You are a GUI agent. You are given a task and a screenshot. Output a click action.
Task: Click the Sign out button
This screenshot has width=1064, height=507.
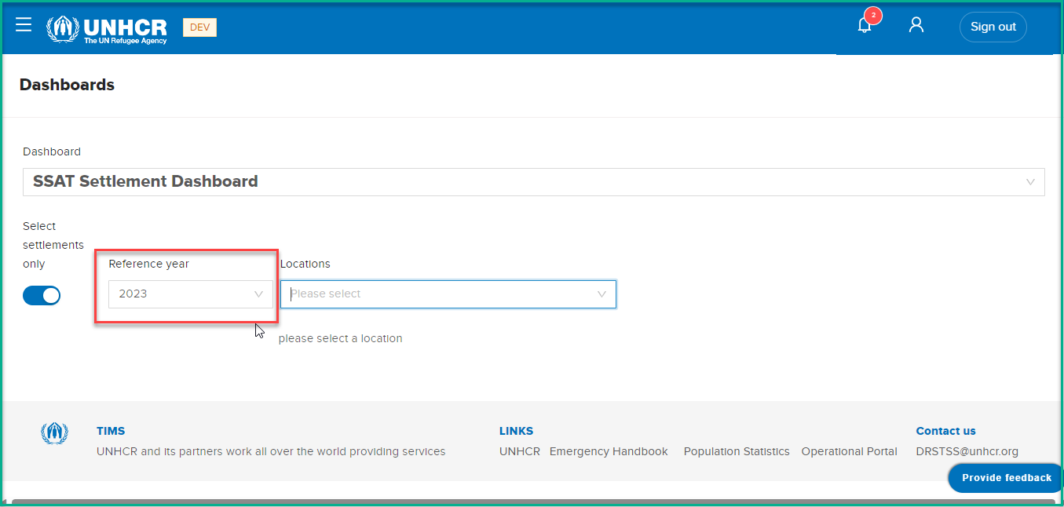coord(993,27)
